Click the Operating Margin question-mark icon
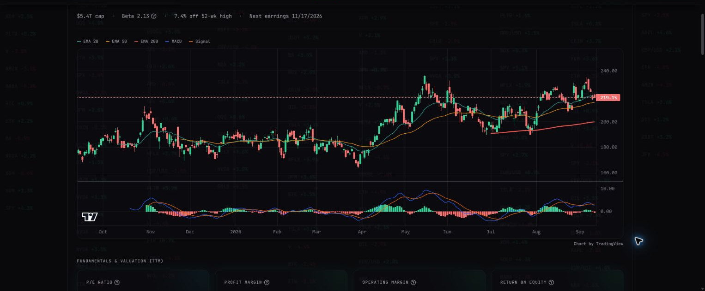The image size is (705, 291). pos(413,282)
